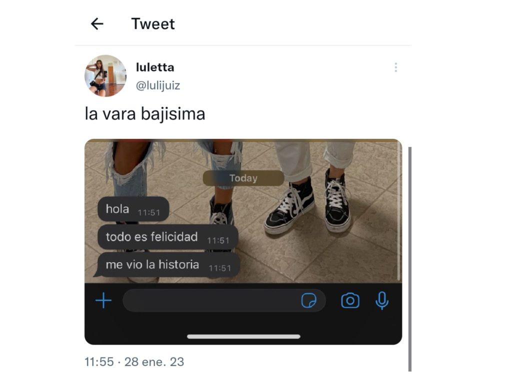This screenshot has height=384, width=512.
Task: Tap the Today date pill
Action: 243,178
